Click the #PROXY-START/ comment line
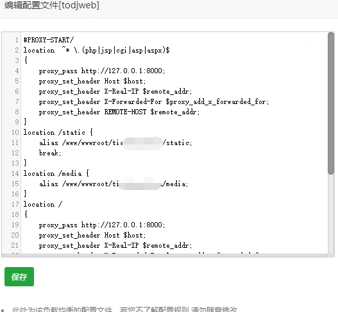 (x=49, y=40)
